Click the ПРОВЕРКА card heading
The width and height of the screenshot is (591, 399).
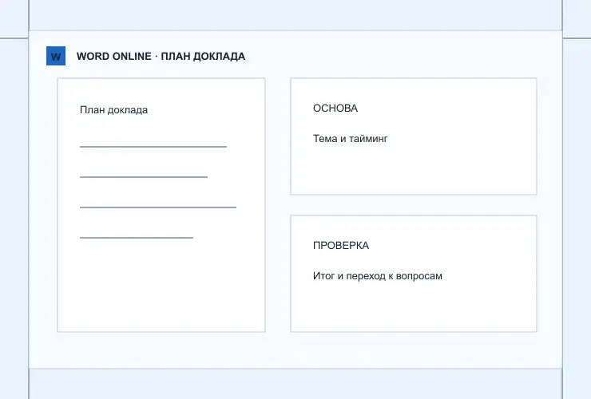click(341, 245)
